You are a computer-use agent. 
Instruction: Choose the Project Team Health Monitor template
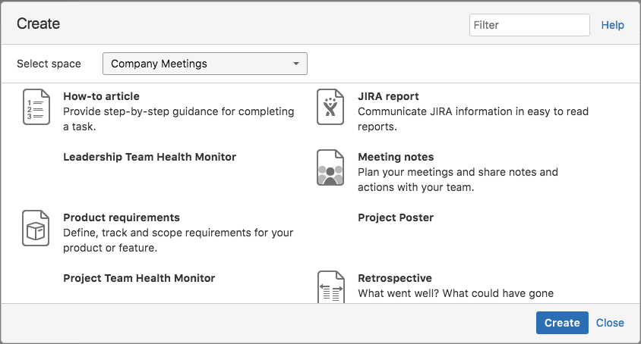click(x=139, y=278)
